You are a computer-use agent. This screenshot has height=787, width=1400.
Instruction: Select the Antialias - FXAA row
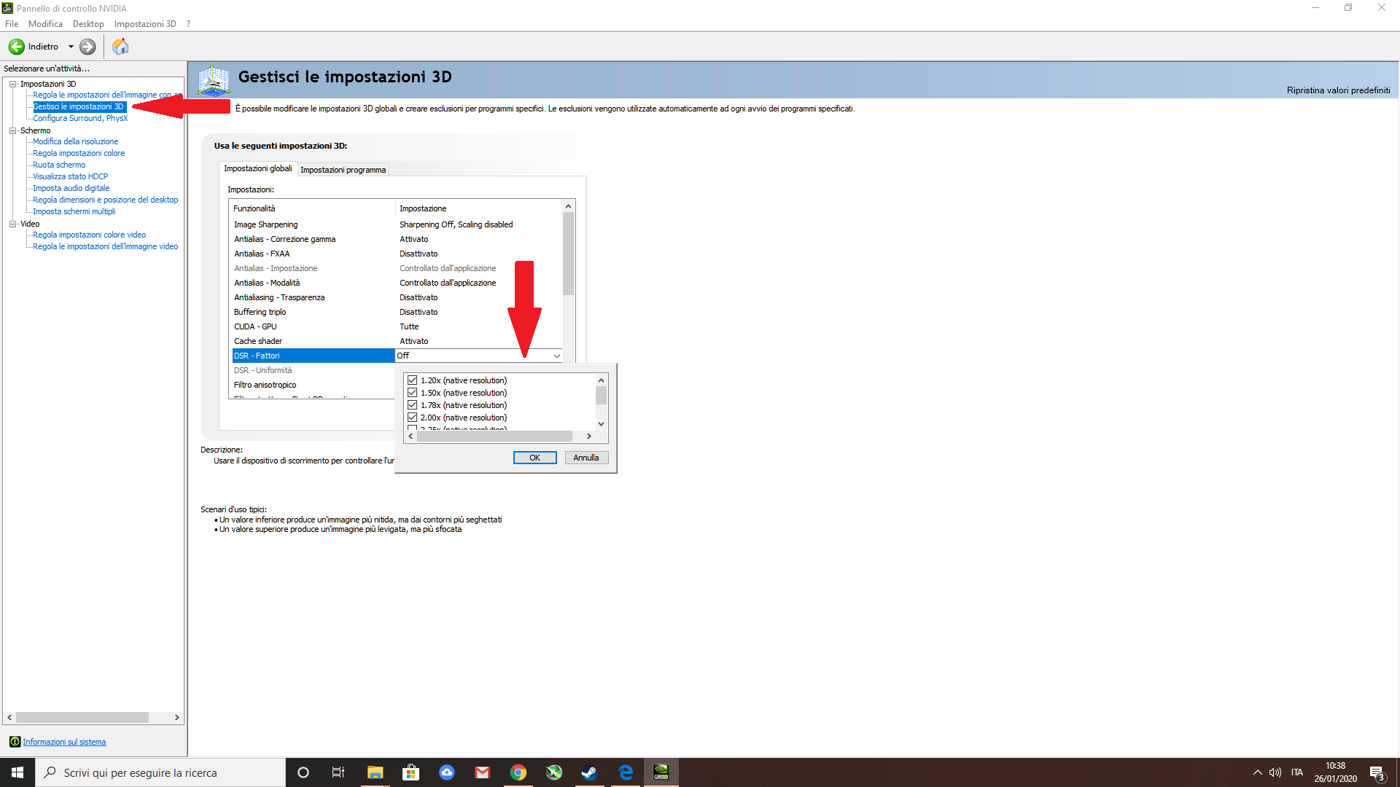tap(397, 254)
